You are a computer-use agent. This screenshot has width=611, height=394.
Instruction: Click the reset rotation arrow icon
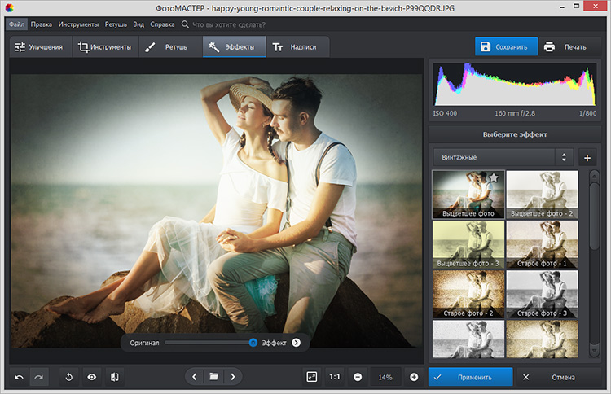coord(69,377)
